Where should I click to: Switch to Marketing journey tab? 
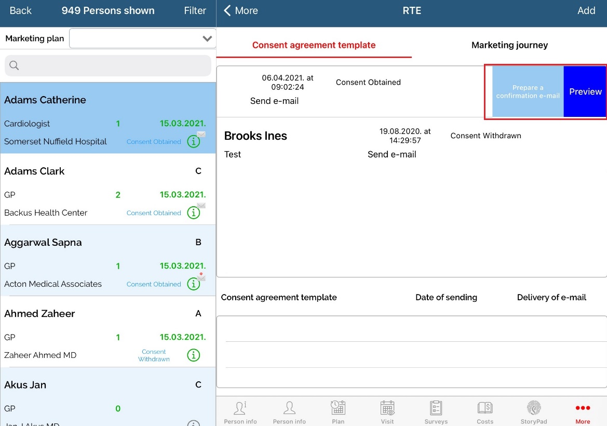(509, 45)
